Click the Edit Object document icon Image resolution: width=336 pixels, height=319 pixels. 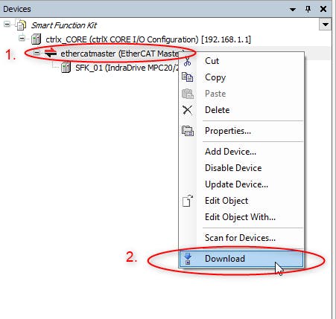(188, 201)
